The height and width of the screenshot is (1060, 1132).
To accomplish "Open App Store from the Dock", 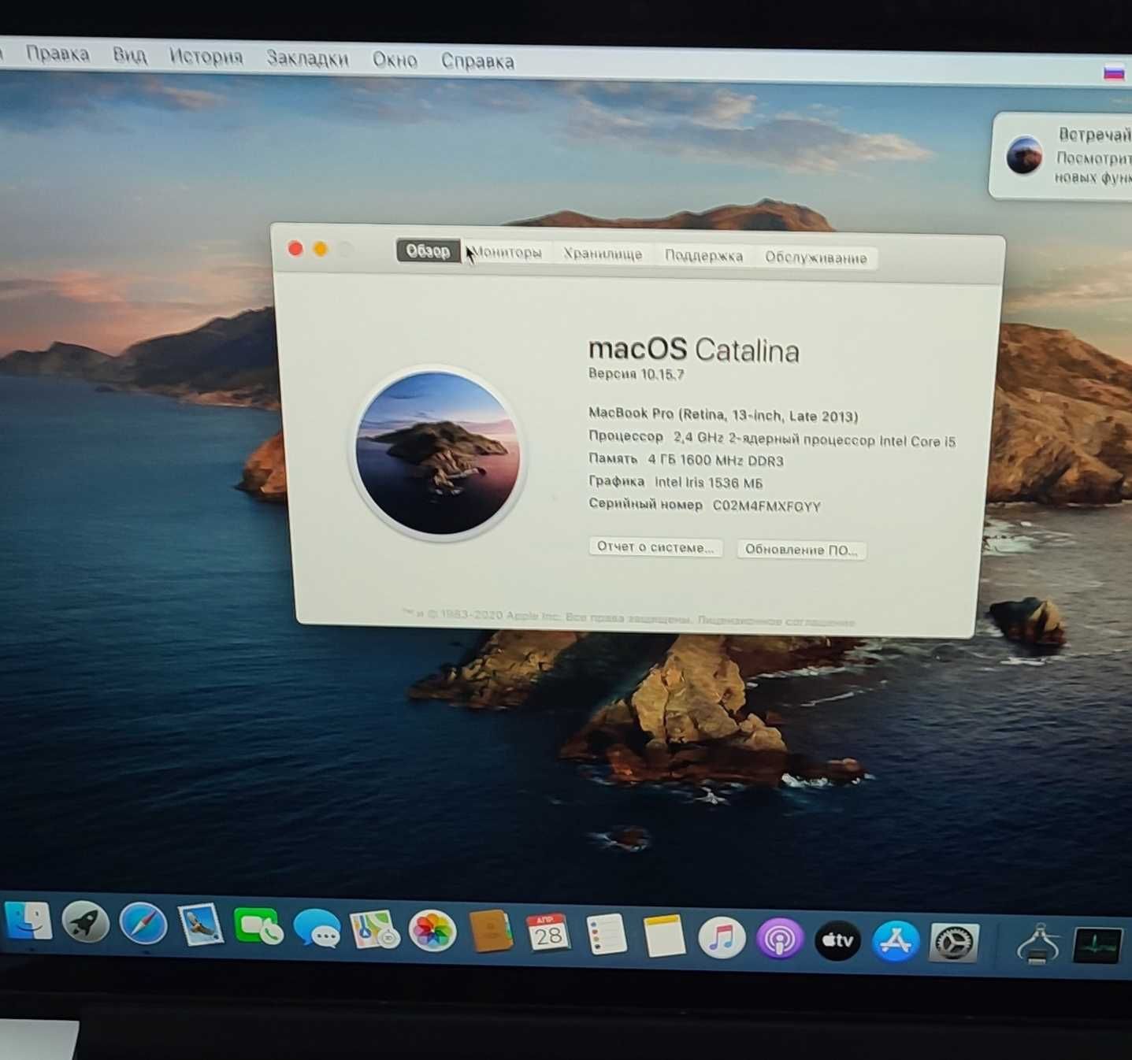I will tap(895, 941).
